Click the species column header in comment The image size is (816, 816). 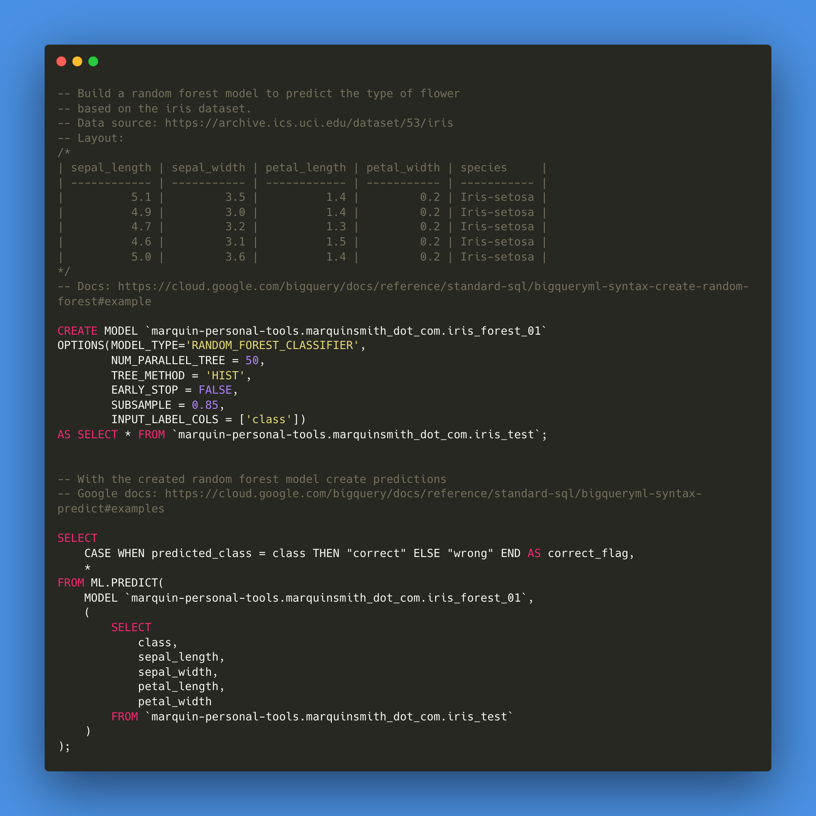tap(484, 168)
